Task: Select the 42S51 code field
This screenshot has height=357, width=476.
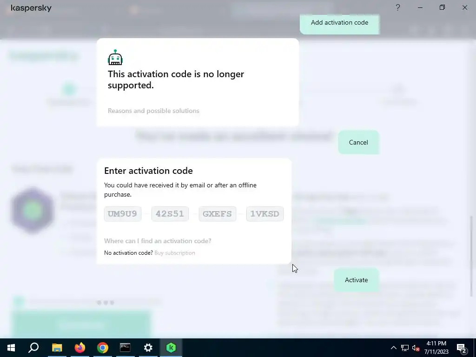Action: [x=170, y=214]
